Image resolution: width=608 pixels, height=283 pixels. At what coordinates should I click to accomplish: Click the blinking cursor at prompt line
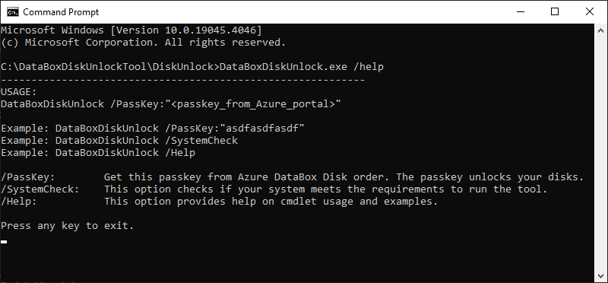(4, 242)
